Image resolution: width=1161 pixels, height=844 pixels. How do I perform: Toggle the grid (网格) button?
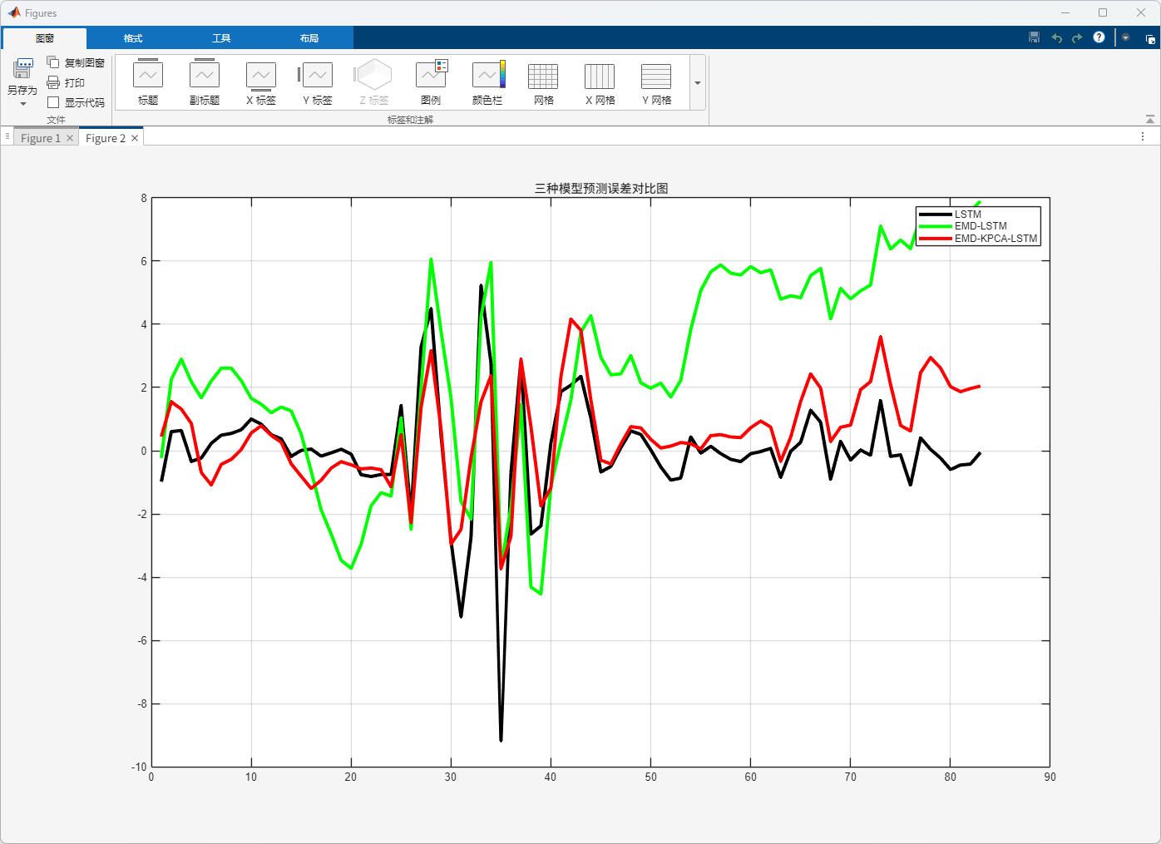tap(544, 81)
